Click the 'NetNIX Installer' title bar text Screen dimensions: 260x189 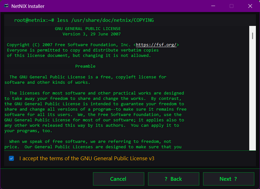pyautogui.click(x=28, y=6)
